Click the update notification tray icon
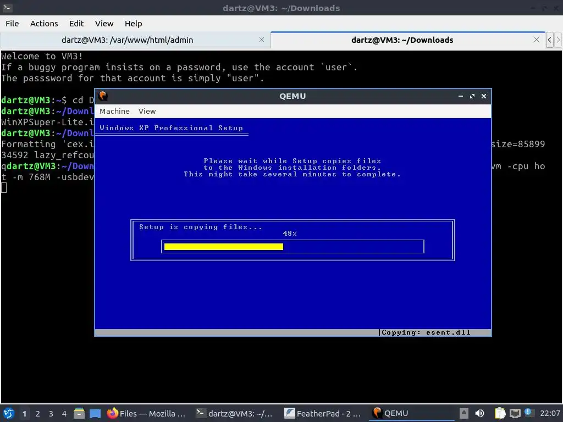 coord(528,413)
